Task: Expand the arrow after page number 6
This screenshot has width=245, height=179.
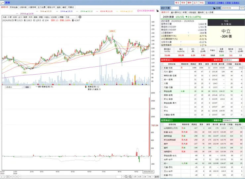Action: coord(20,177)
